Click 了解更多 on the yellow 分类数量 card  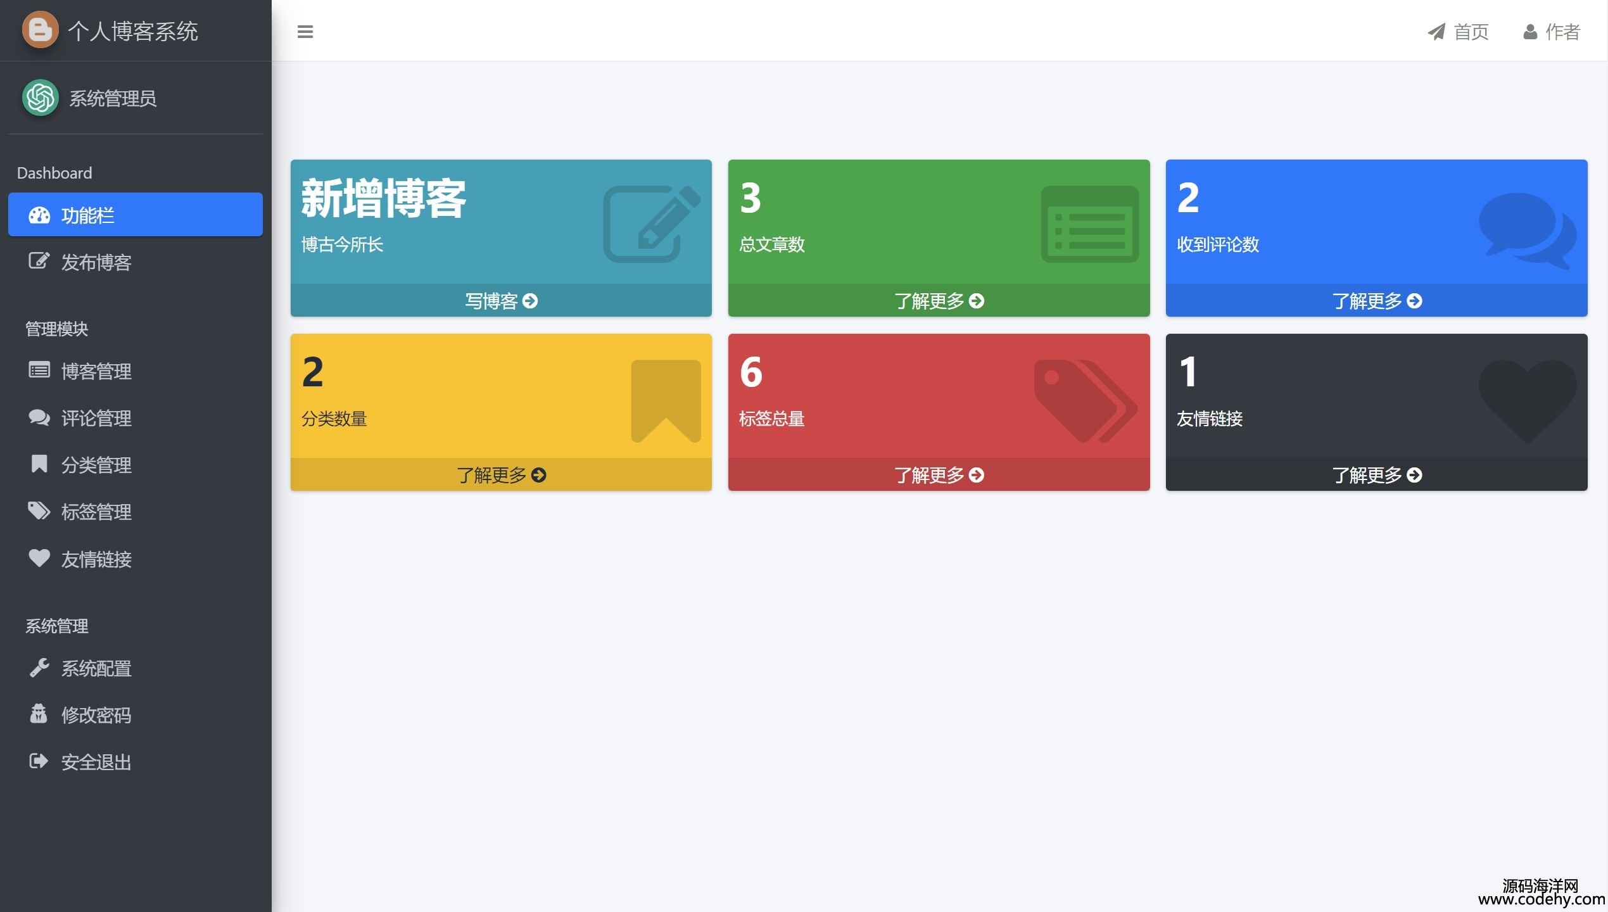click(x=500, y=475)
